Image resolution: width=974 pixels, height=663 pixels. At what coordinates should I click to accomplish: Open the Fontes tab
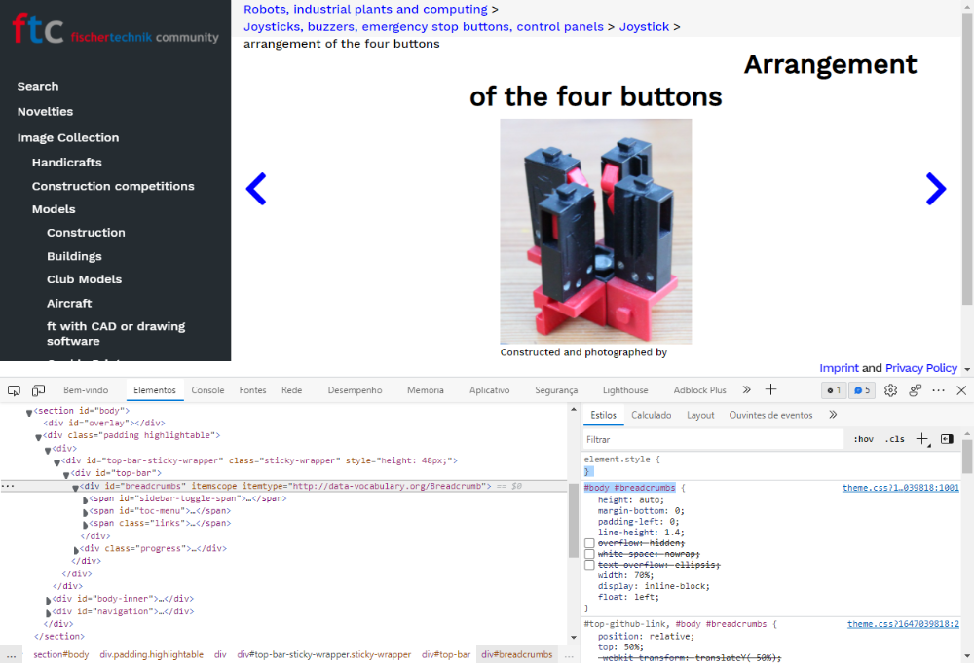click(253, 390)
